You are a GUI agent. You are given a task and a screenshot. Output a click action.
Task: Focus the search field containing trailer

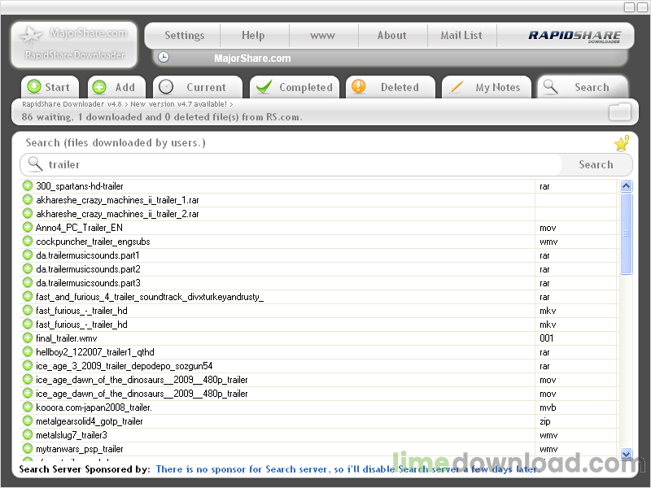[291, 164]
